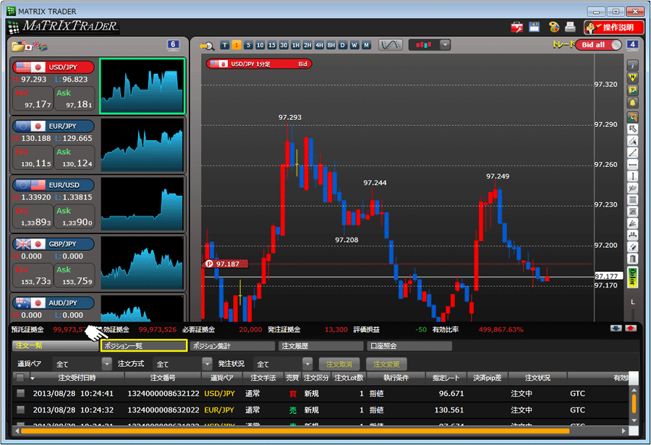Viewport: 651px width, 445px height.
Task: Expand the 発注状況 filter dropdown
Action: (x=307, y=363)
